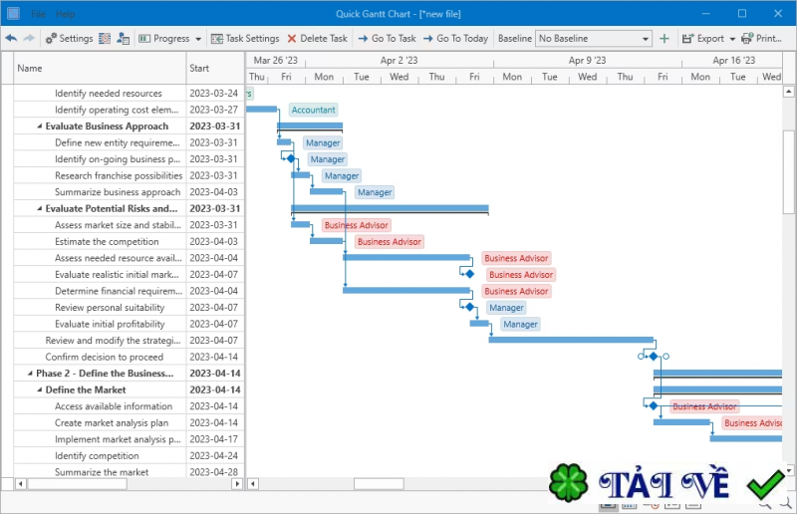
Task: Click the Access available information milestone diamond
Action: (x=654, y=405)
